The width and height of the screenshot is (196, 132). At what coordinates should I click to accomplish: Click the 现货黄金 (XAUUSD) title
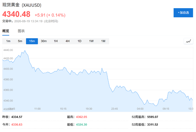(x=22, y=5)
